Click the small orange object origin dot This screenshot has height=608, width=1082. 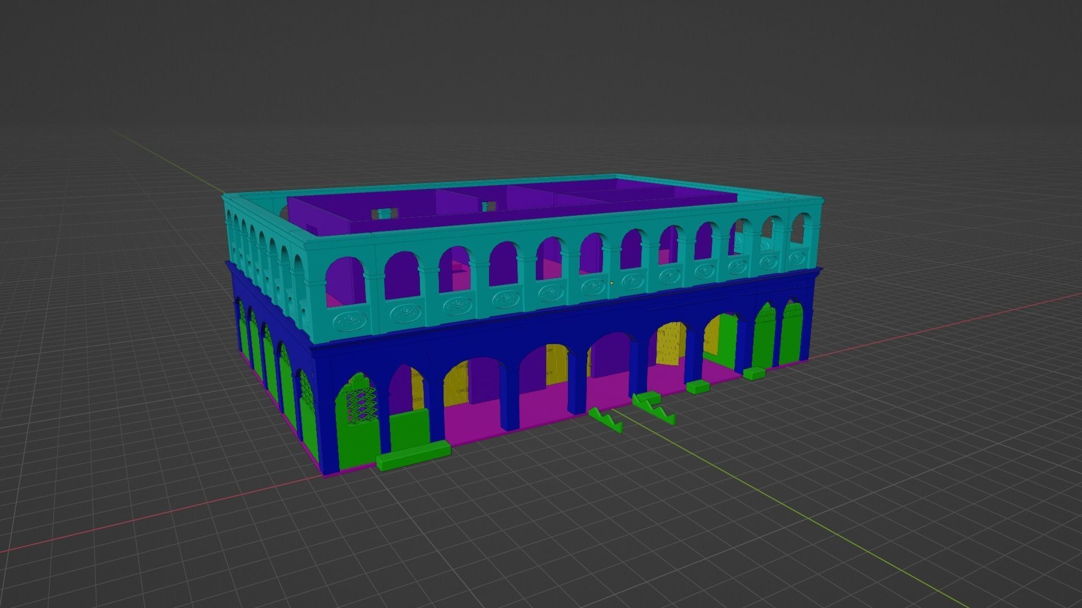pos(611,283)
